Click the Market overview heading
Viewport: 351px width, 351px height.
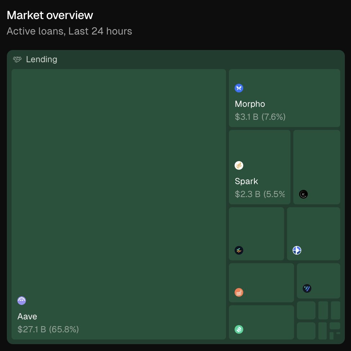50,15
